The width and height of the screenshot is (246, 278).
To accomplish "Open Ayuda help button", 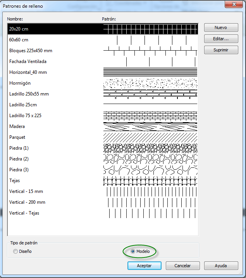I will coord(221,266).
